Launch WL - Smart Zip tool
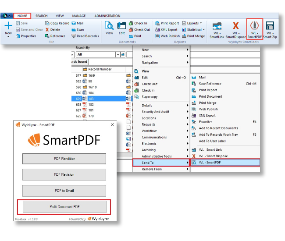 [270, 30]
